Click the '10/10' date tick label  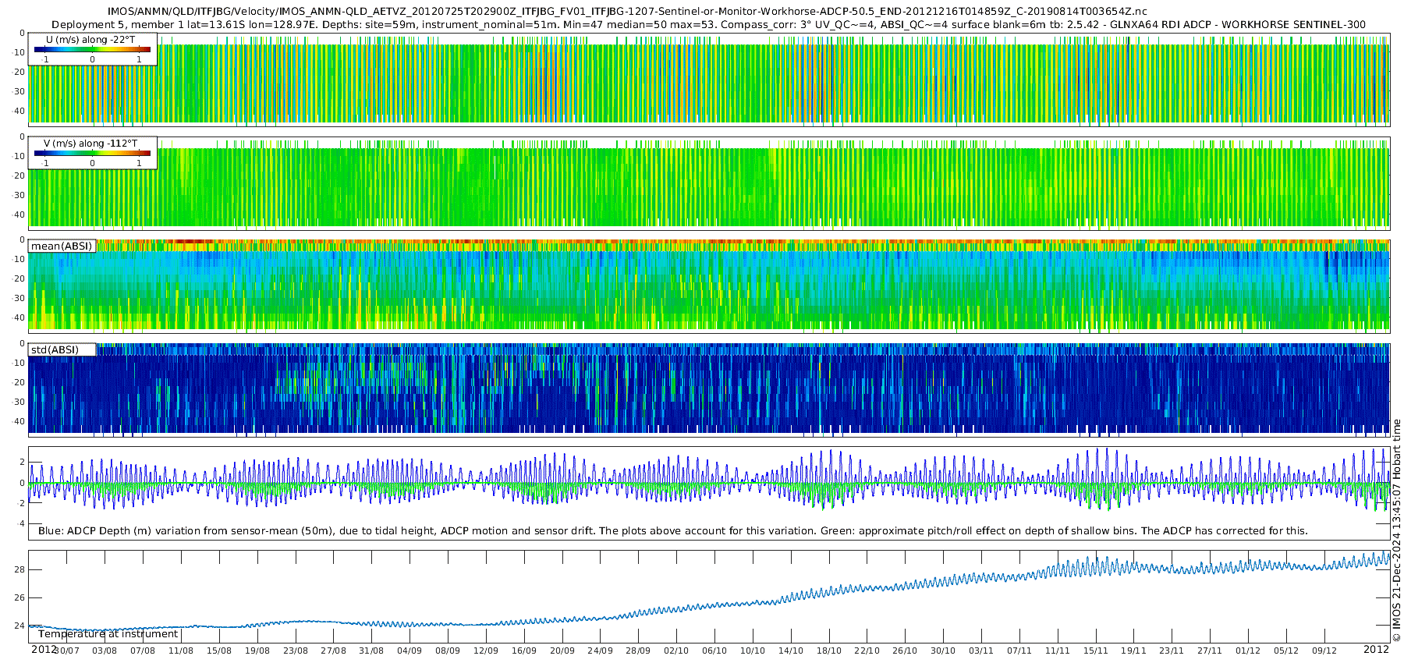[753, 651]
